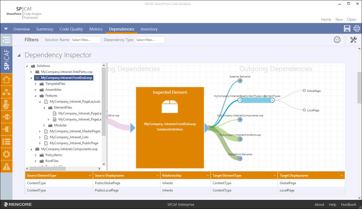Switch to the Code Quality tab

click(71, 29)
